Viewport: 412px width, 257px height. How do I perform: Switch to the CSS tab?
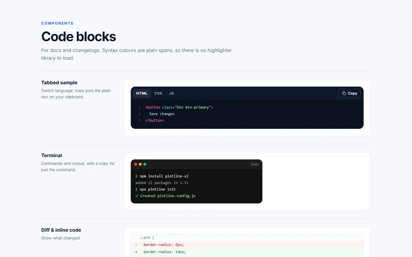(x=158, y=93)
